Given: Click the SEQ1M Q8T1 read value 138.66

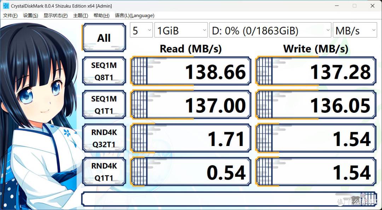Looking at the screenshot, I should point(191,71).
